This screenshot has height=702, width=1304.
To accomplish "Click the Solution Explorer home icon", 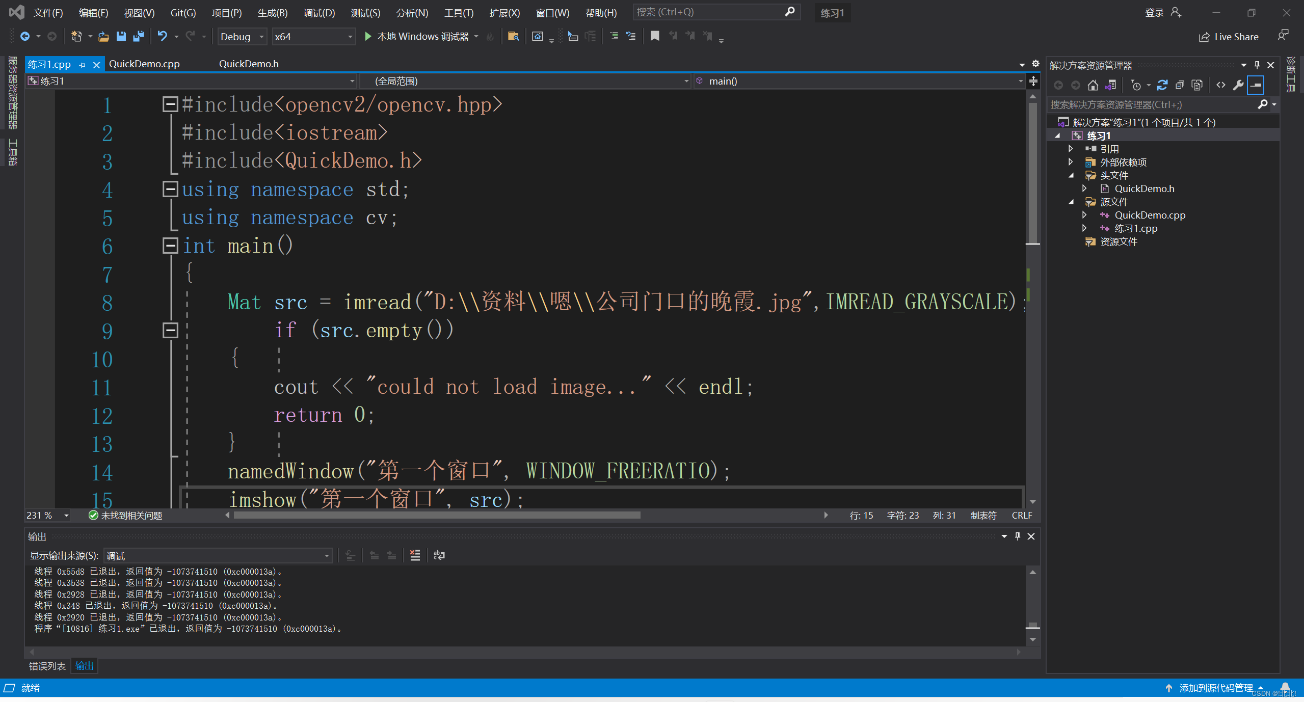I will (1092, 85).
